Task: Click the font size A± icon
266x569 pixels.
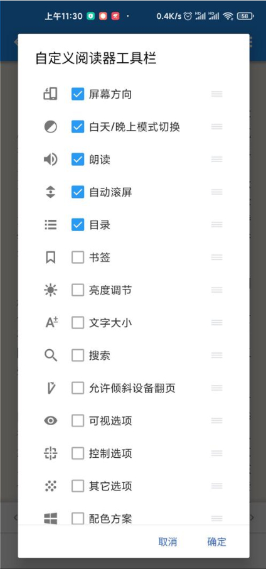Action: (51, 322)
